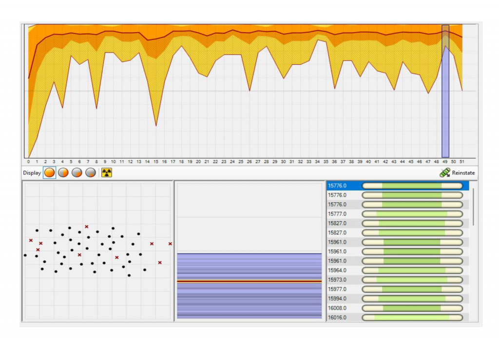Click generation 15 on the chart axis
The width and height of the screenshot is (499, 338).
[156, 161]
